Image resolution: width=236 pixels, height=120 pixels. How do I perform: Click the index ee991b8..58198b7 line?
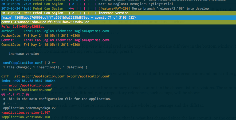point(29,81)
